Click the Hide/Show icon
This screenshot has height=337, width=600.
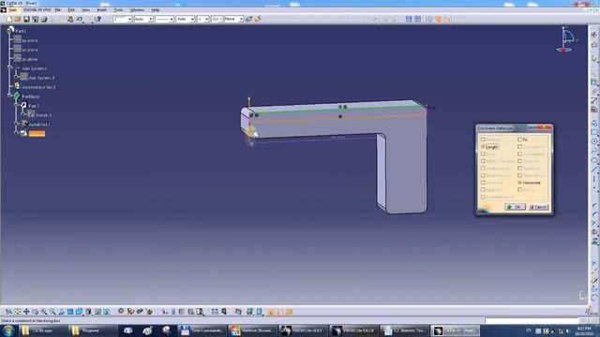(97, 312)
